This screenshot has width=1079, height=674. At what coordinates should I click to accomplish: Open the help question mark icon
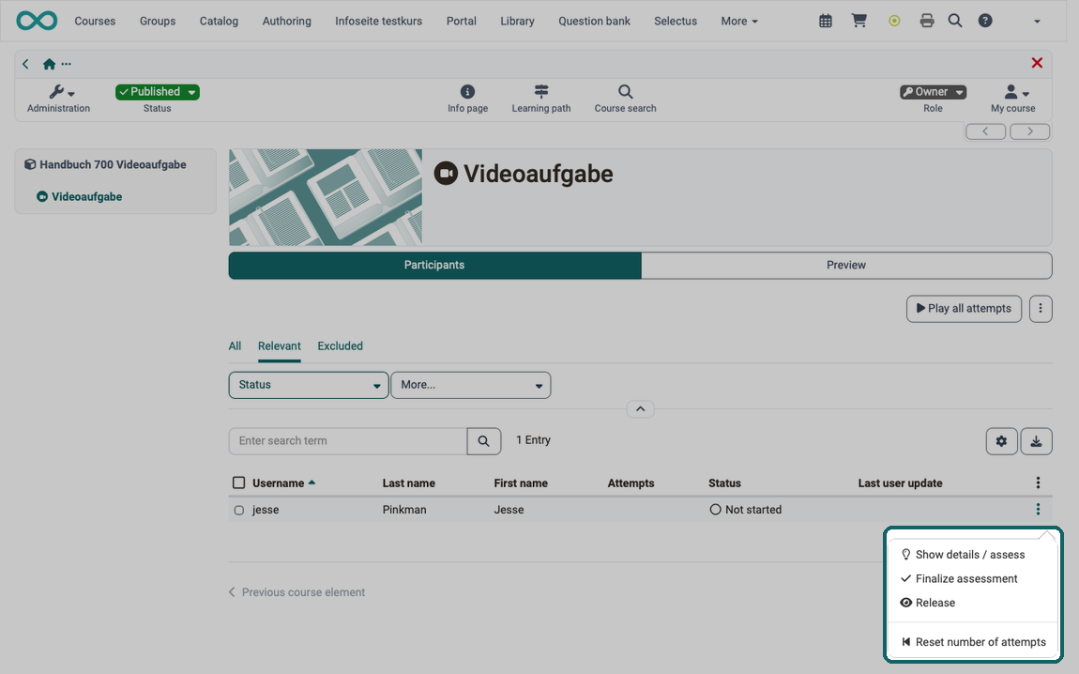pyautogui.click(x=985, y=21)
